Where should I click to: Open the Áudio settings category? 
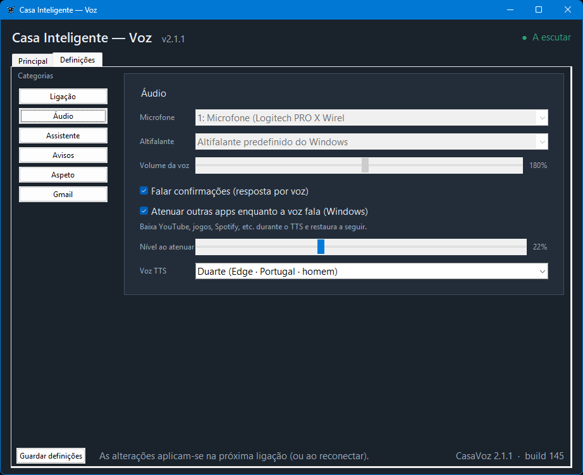63,116
